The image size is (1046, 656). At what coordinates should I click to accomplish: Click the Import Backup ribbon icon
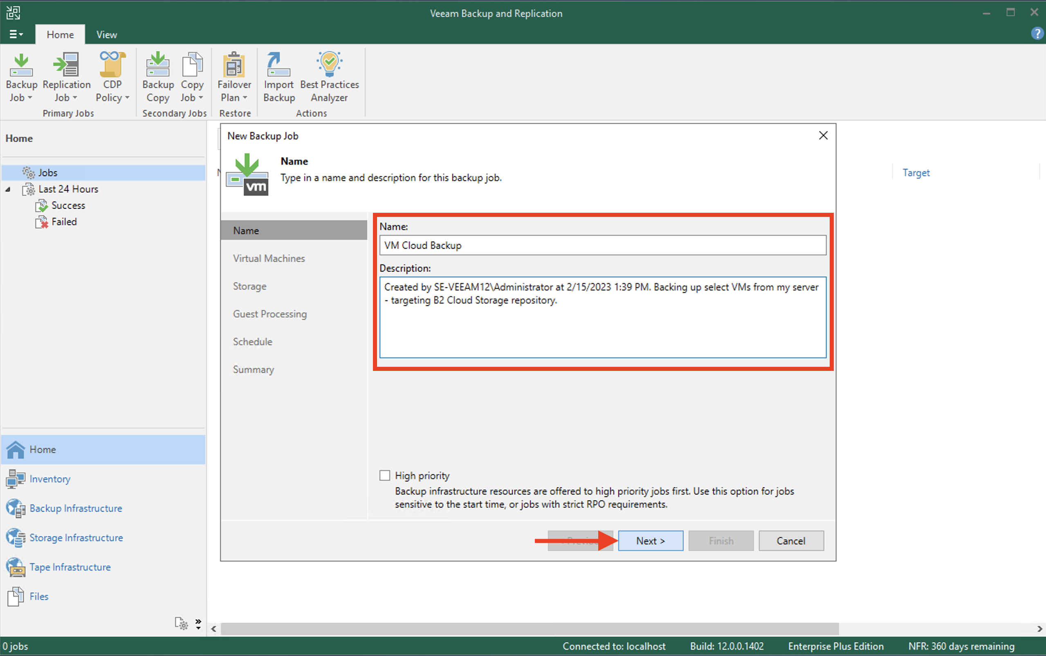[x=278, y=64]
